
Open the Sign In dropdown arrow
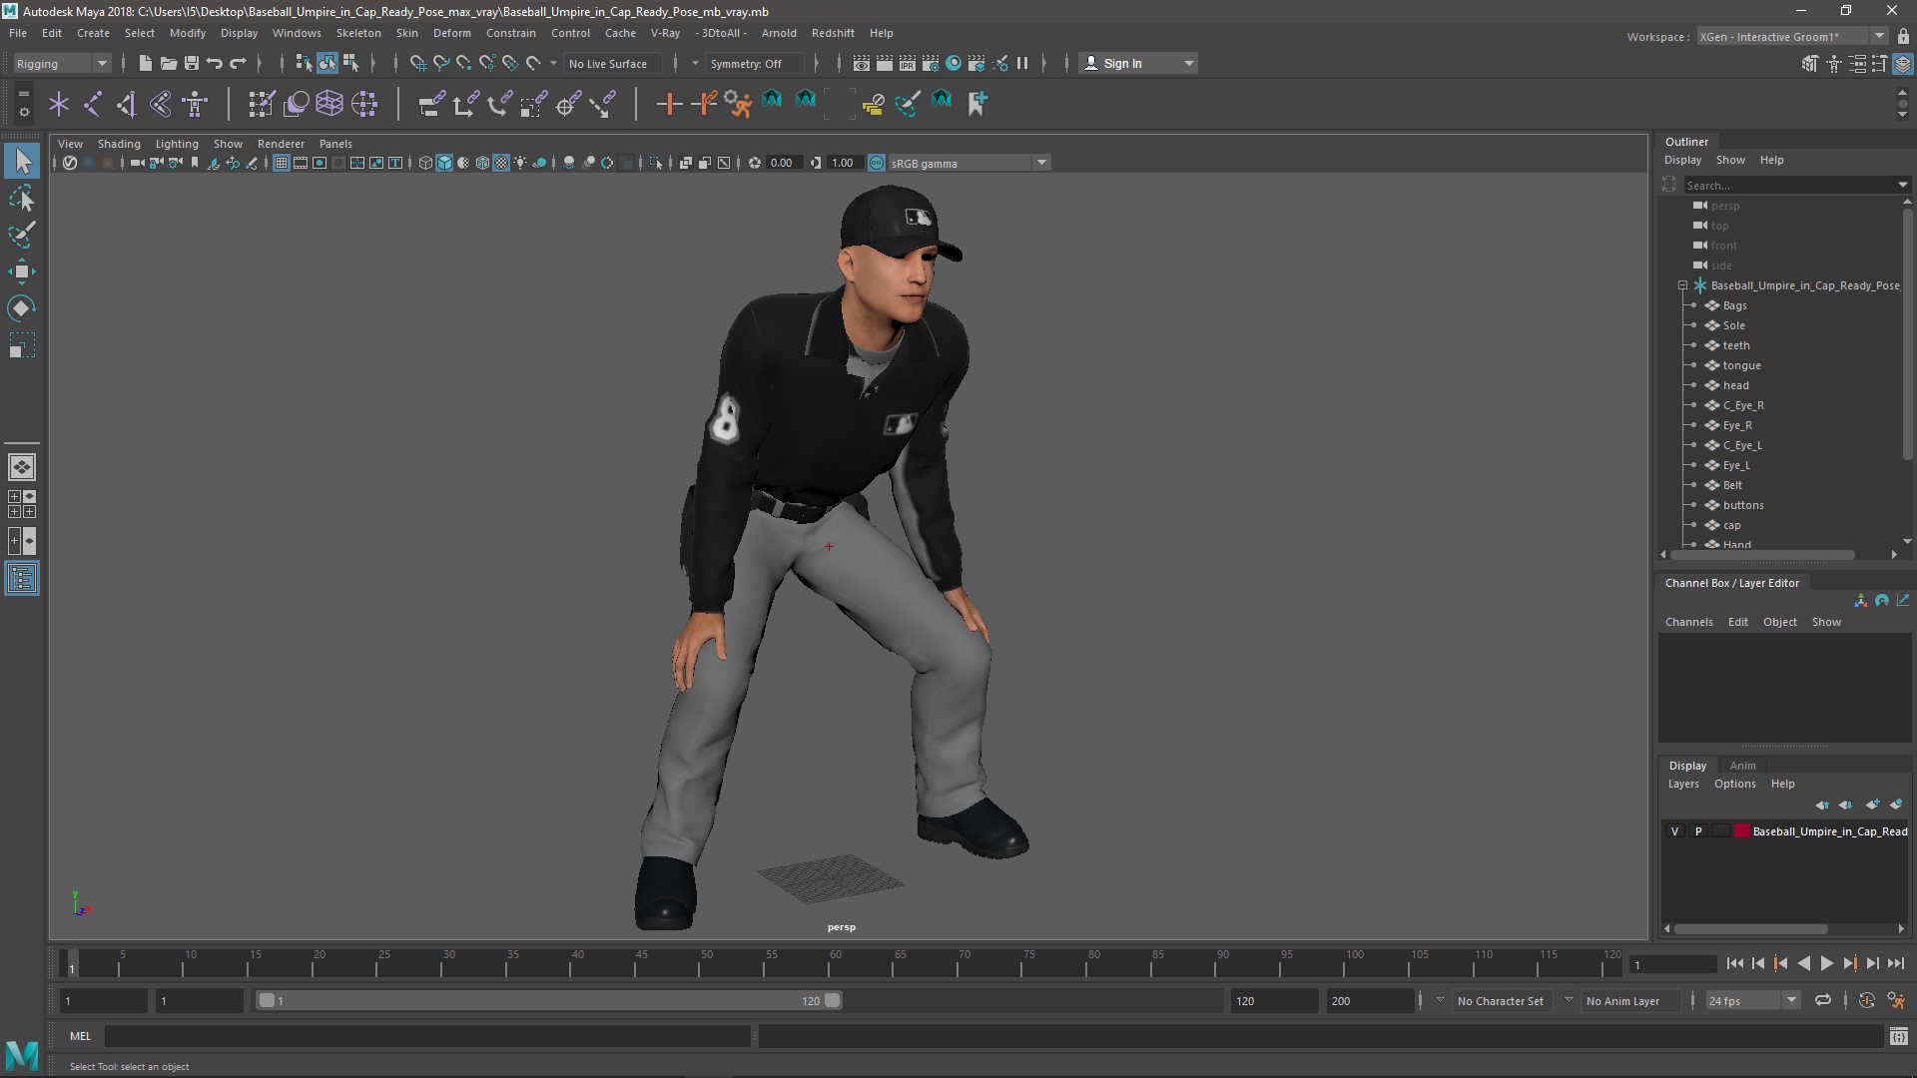pos(1188,64)
